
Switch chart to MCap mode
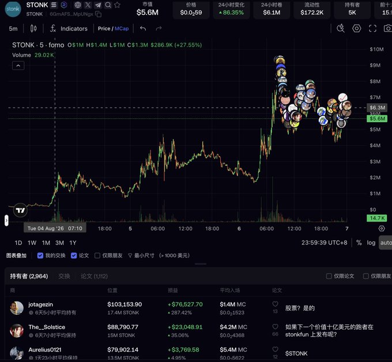tap(122, 28)
